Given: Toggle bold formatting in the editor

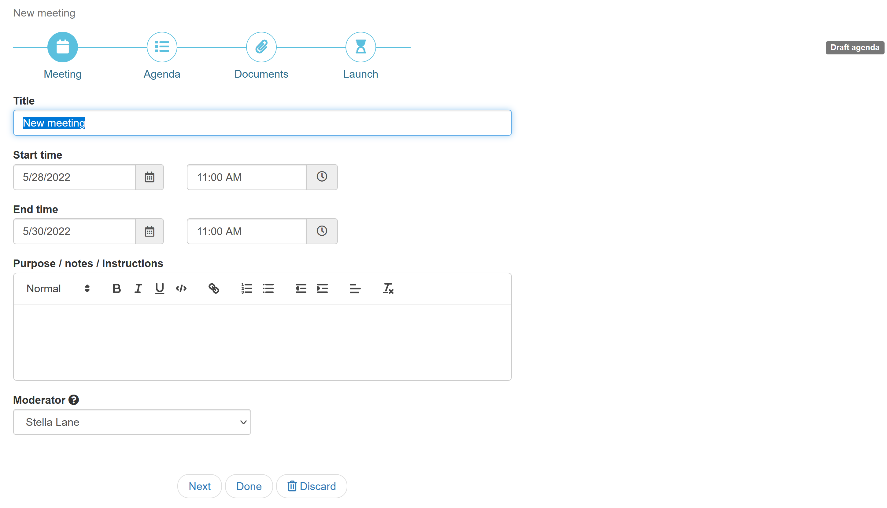Looking at the screenshot, I should 116,289.
